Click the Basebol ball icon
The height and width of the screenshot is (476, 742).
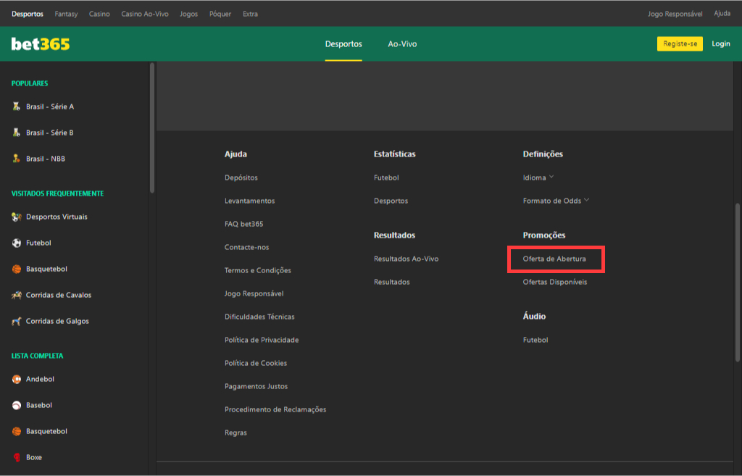click(x=17, y=405)
